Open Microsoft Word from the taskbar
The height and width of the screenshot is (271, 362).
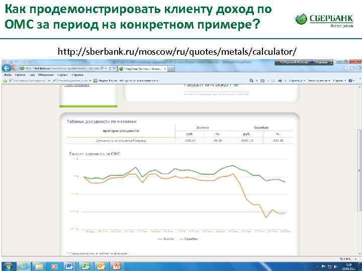pos(69,266)
